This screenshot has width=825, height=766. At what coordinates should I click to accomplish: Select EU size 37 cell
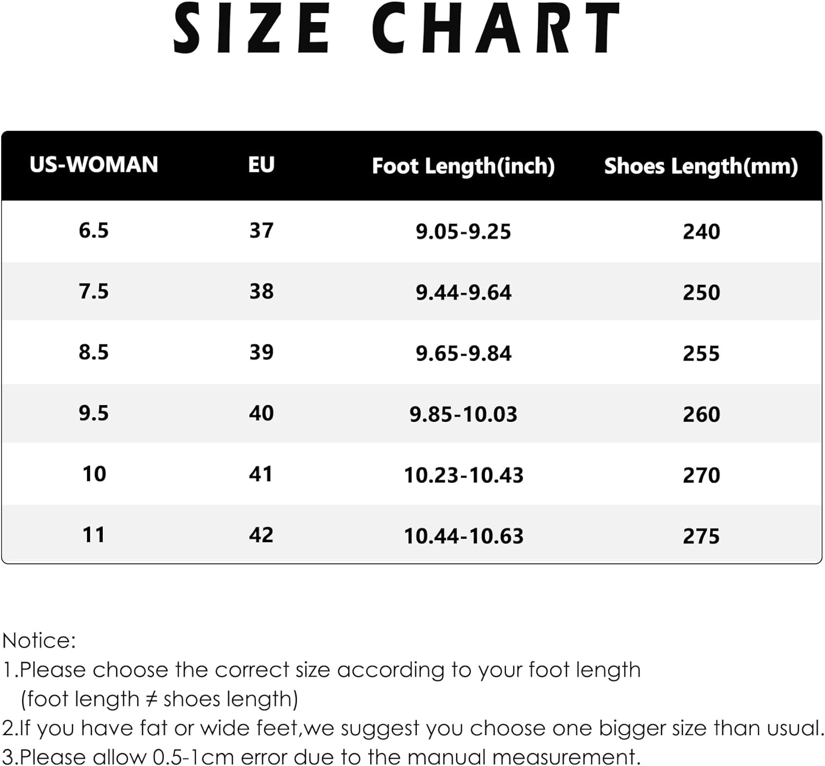pyautogui.click(x=261, y=231)
